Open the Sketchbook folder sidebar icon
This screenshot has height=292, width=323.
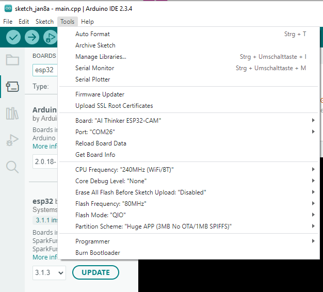pos(12,60)
